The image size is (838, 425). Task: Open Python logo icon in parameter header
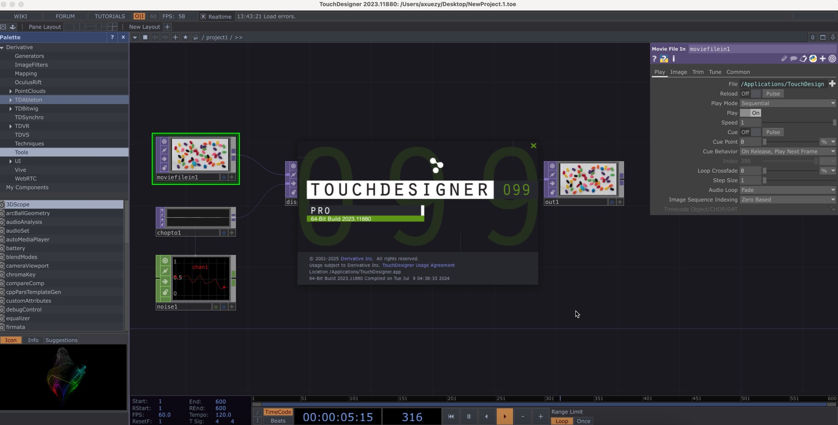[x=813, y=59]
